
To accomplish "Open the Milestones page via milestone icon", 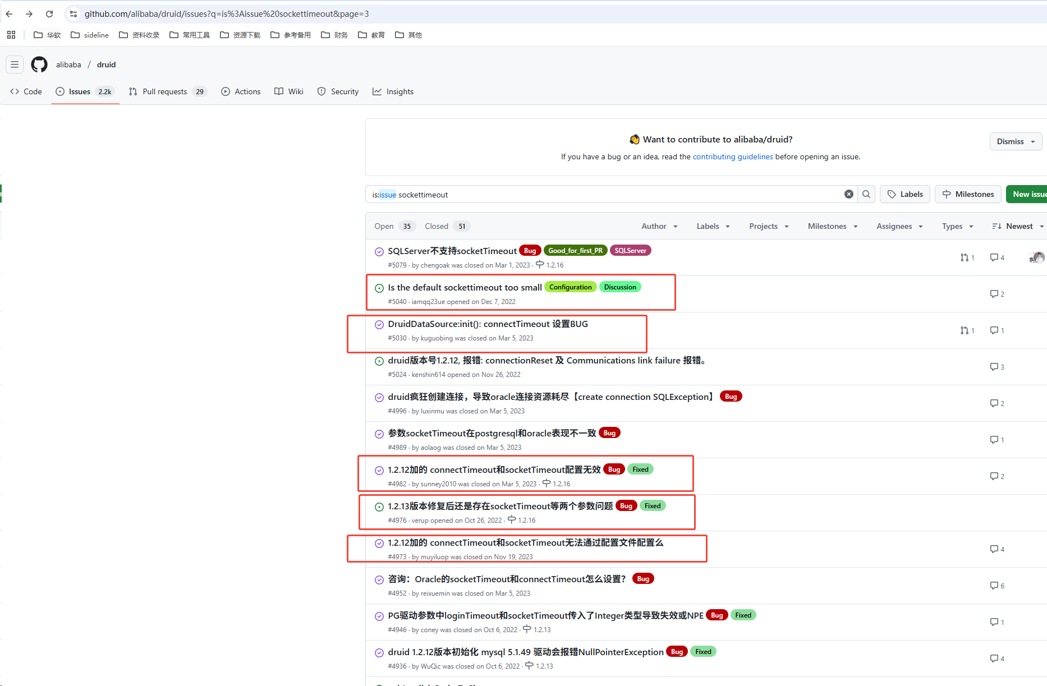I will pyautogui.click(x=967, y=194).
